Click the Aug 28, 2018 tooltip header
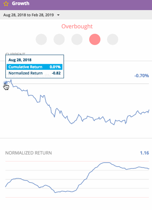 pyautogui.click(x=20, y=60)
